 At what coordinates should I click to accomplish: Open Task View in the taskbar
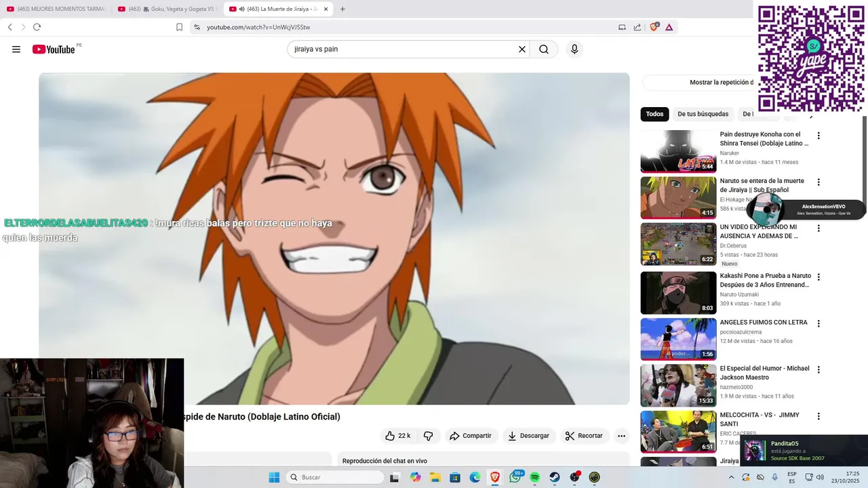395,477
